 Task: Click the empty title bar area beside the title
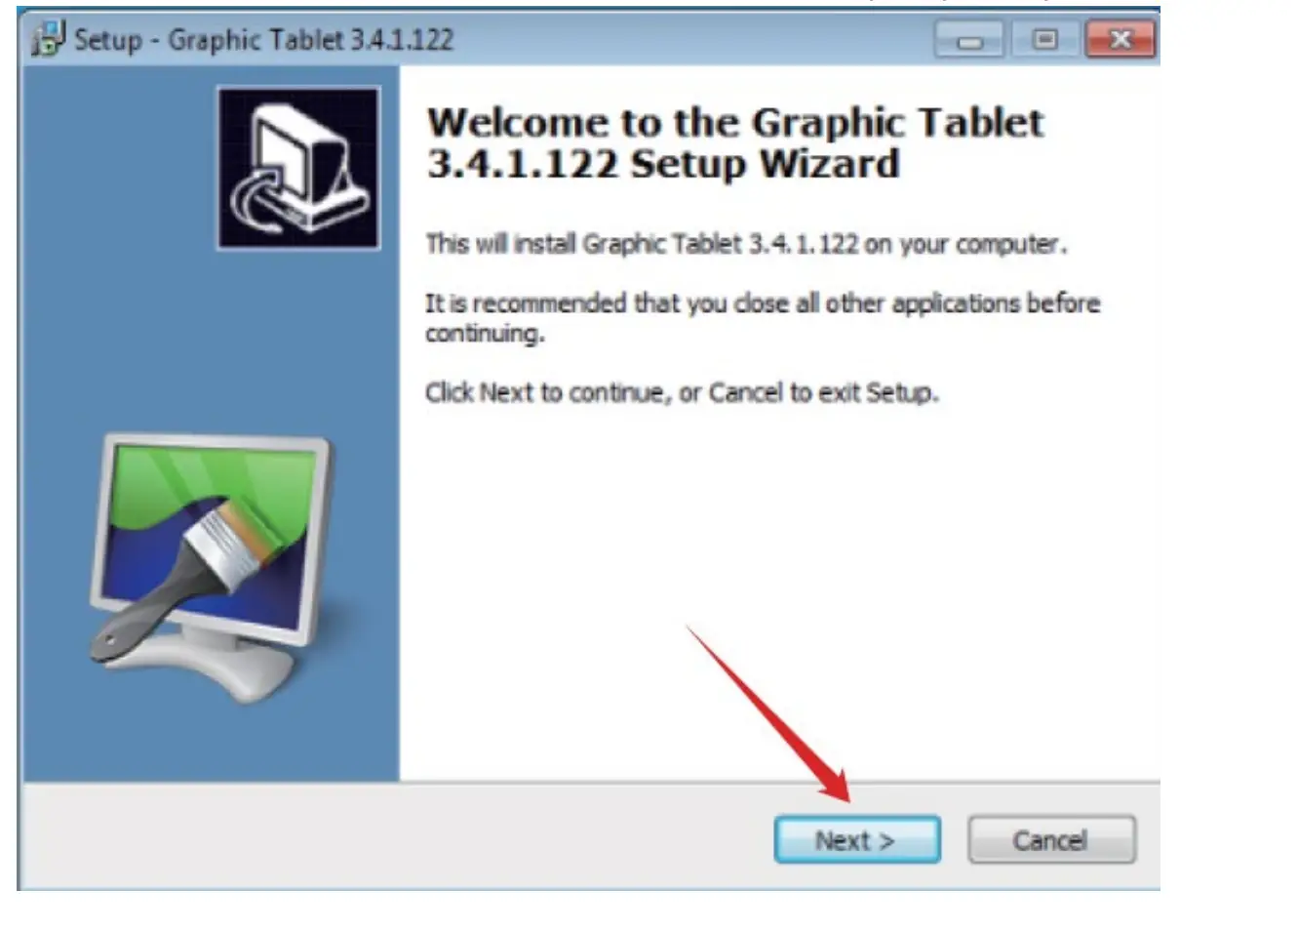click(x=692, y=40)
